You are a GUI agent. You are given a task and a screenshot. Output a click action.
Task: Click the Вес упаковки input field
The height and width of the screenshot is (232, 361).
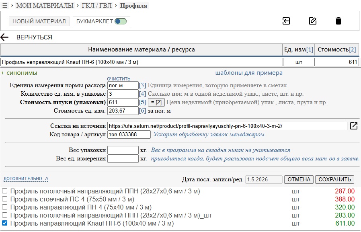pos(123,150)
